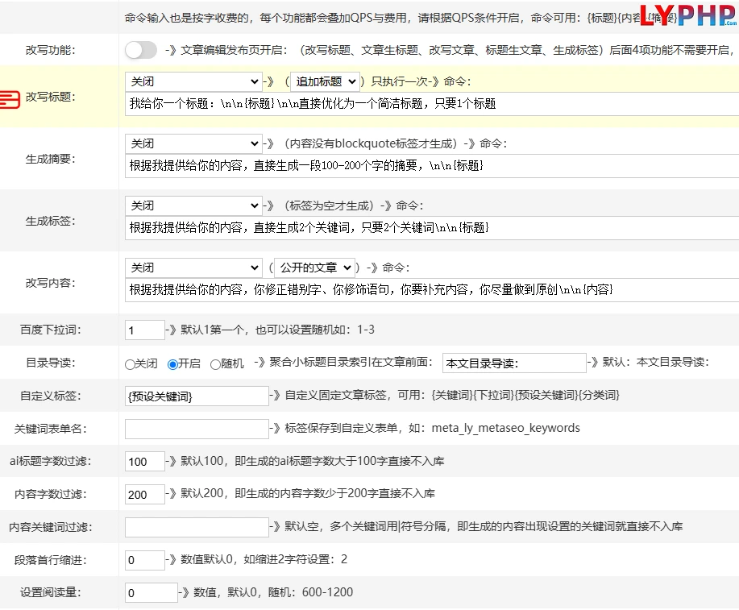Open the 生成标签 关闭 dropdown

(193, 205)
